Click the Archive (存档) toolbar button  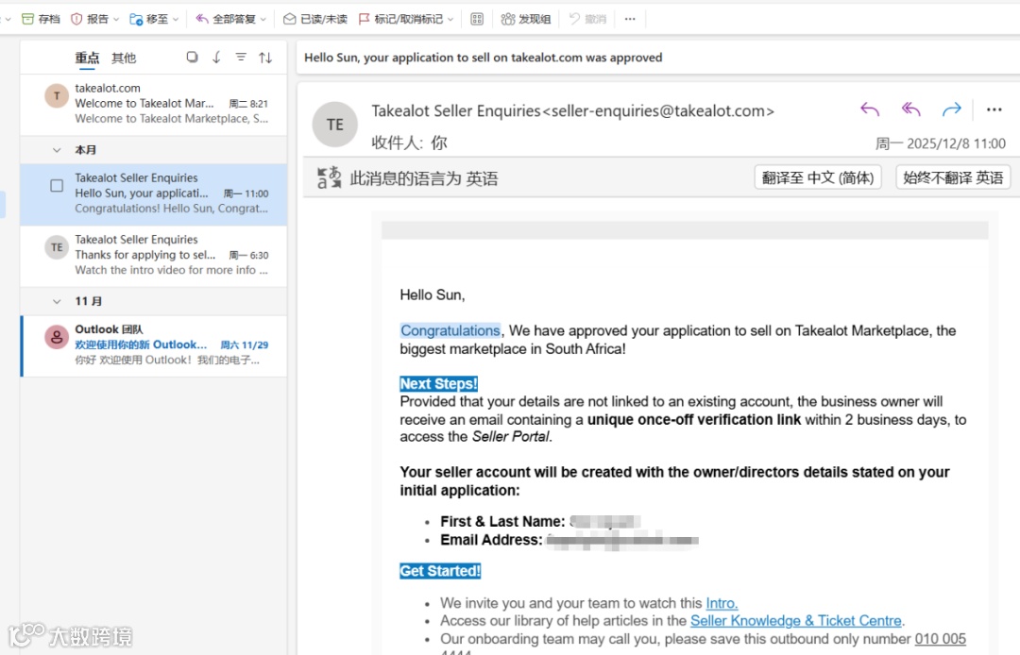(x=41, y=19)
